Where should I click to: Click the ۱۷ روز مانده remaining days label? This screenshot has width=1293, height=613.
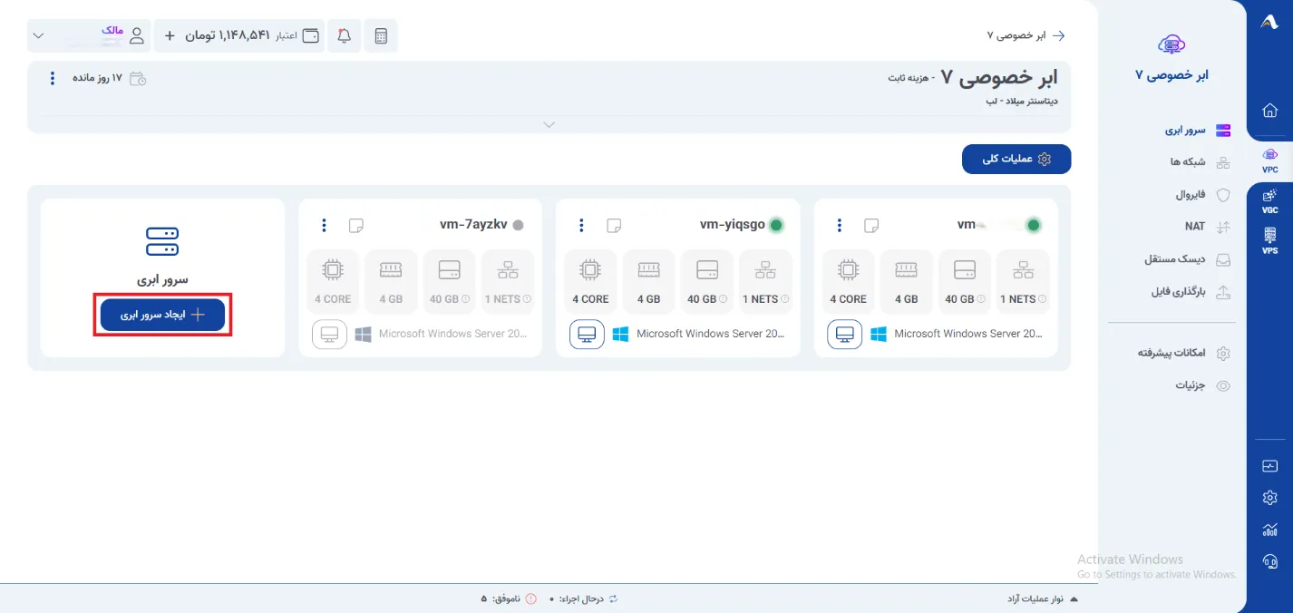pyautogui.click(x=109, y=78)
